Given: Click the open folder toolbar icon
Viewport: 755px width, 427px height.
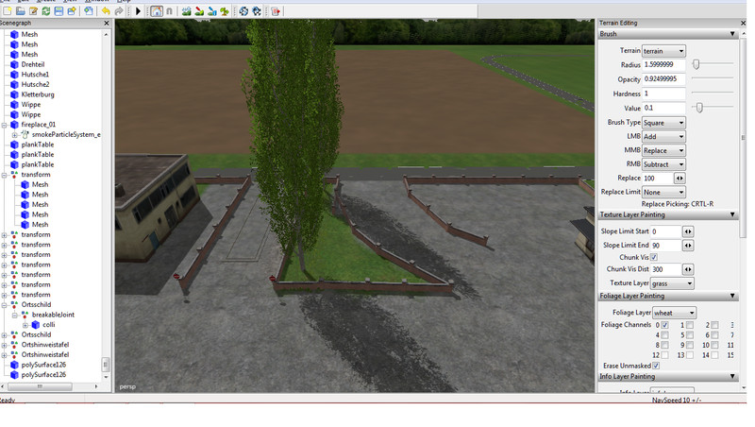Looking at the screenshot, I should pos(20,10).
